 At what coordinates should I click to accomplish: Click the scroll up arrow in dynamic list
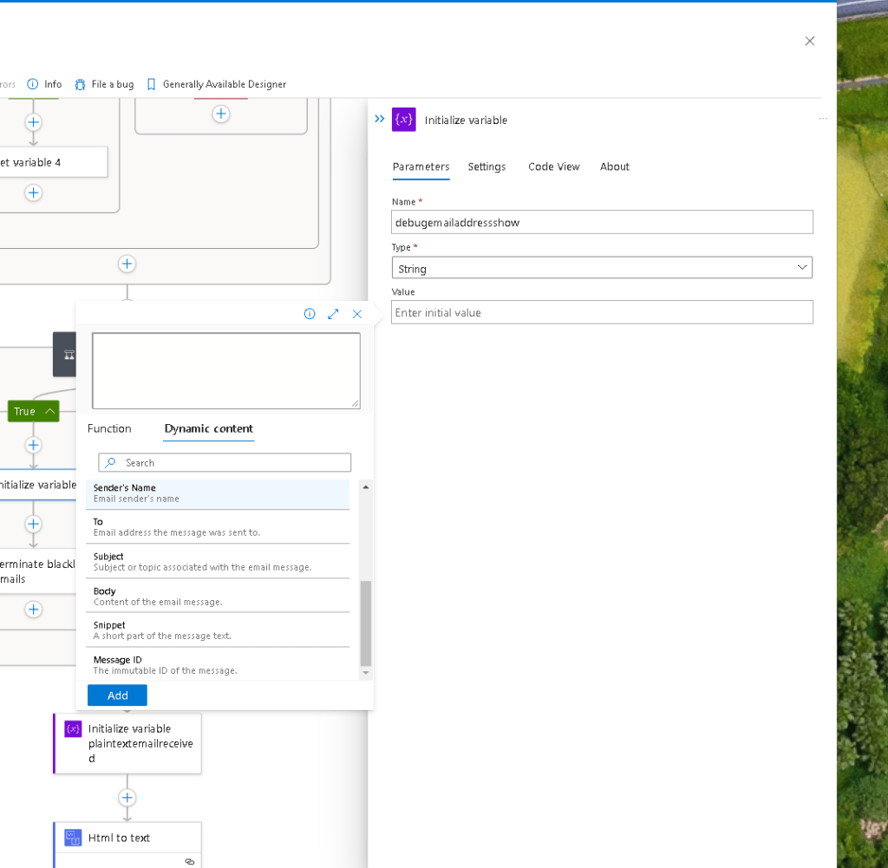pos(366,487)
